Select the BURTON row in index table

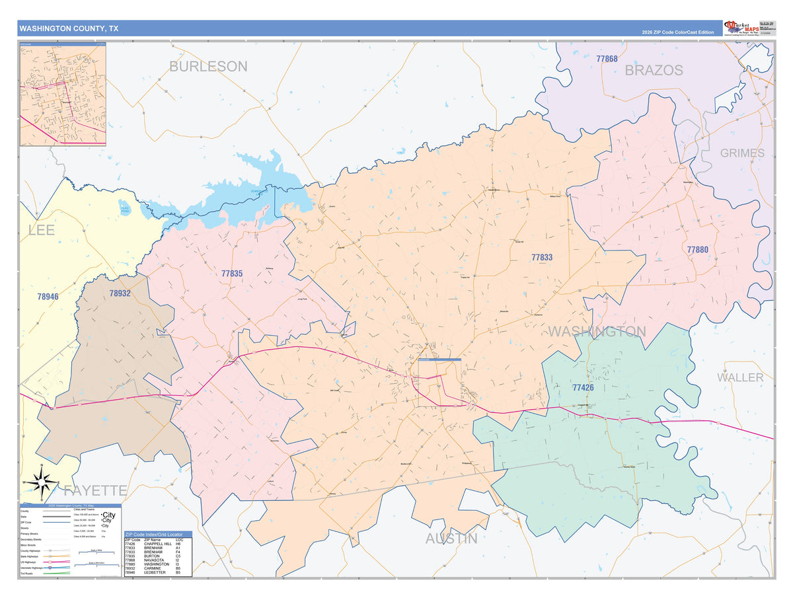158,556
